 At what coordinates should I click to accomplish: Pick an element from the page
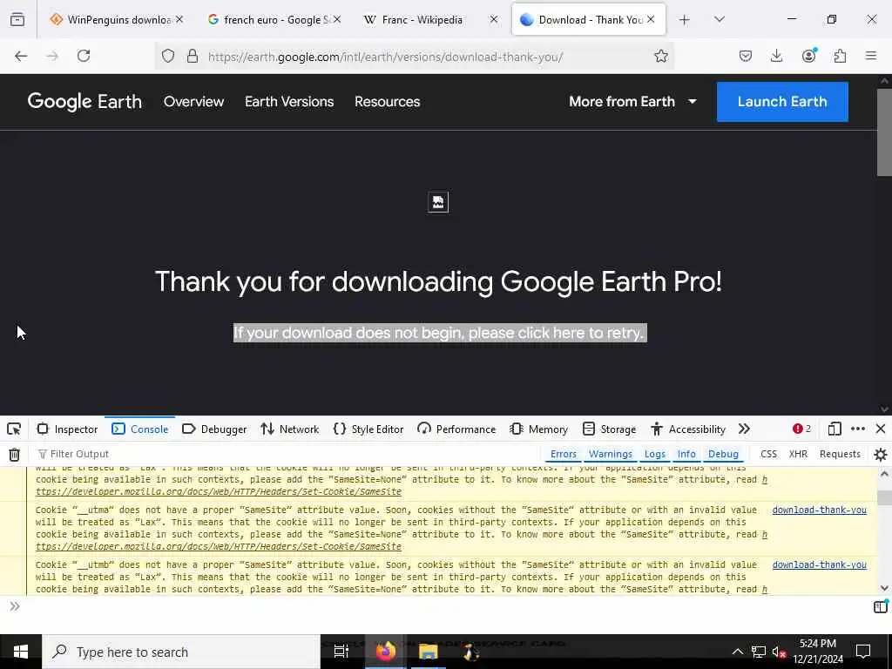tap(14, 429)
